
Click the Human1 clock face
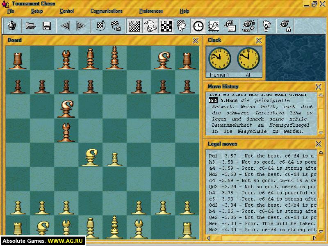tap(219, 59)
